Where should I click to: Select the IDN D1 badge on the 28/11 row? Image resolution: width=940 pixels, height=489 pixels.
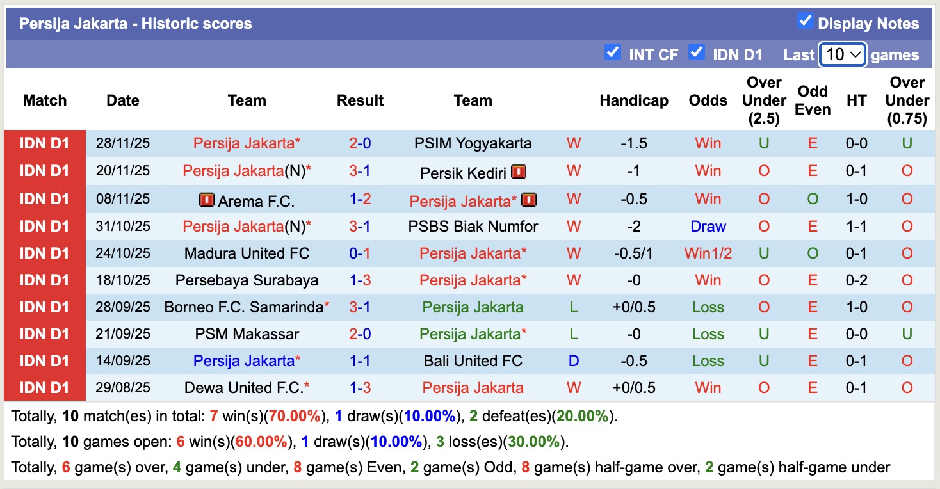point(44,143)
